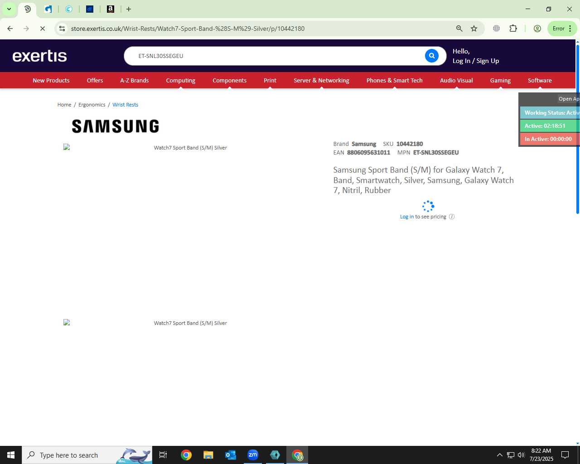Open Zoom from taskbar
Image resolution: width=580 pixels, height=464 pixels.
pos(253,455)
